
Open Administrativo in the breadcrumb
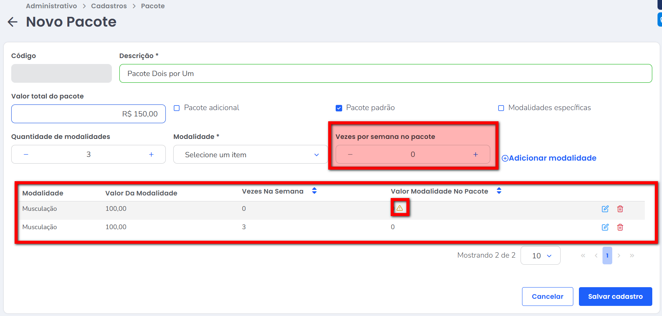click(51, 6)
